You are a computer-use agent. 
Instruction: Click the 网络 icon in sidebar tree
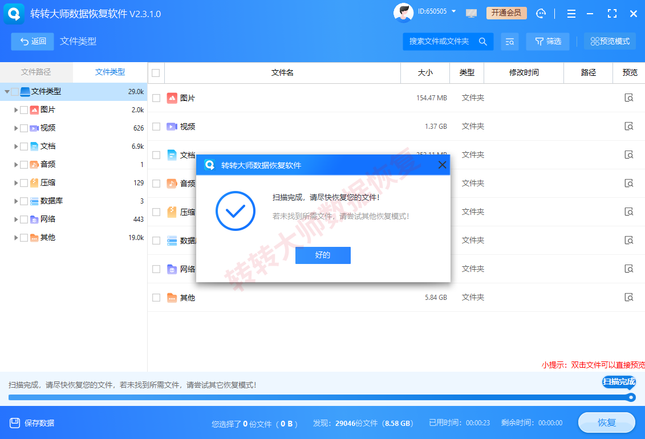[35, 219]
